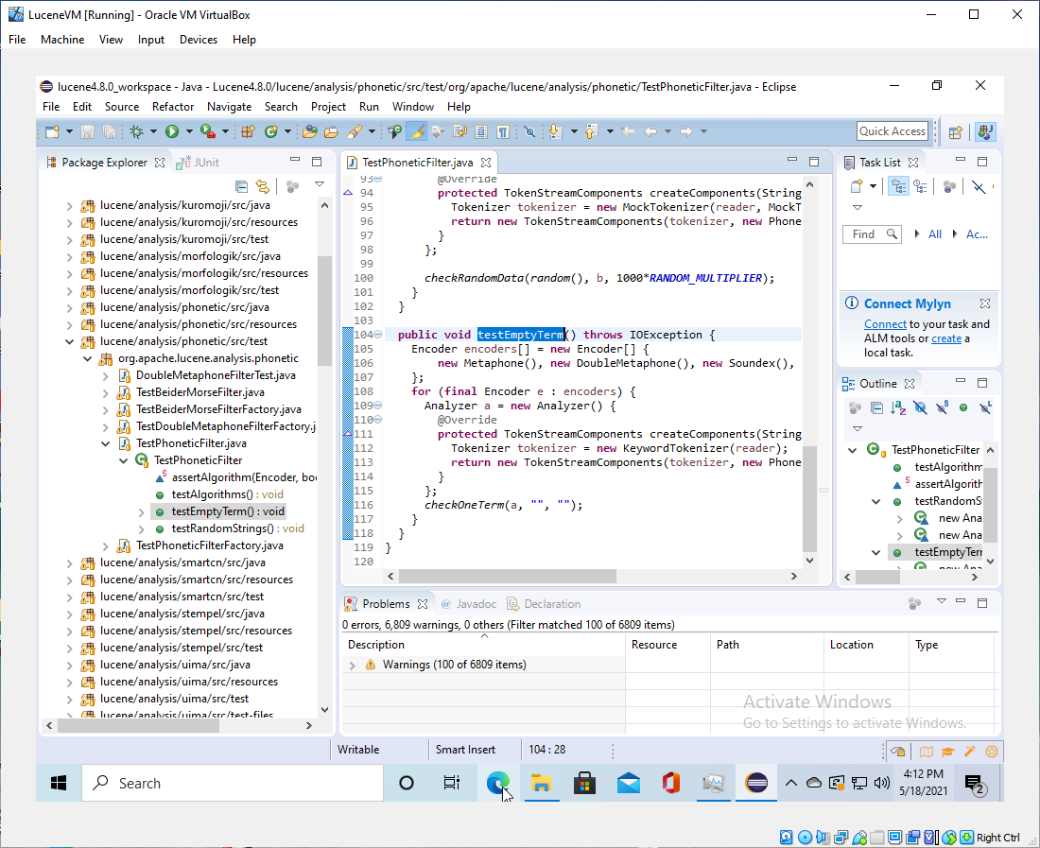This screenshot has height=848, width=1040.
Task: Toggle Link with Editor in Package Explorer
Action: (263, 186)
